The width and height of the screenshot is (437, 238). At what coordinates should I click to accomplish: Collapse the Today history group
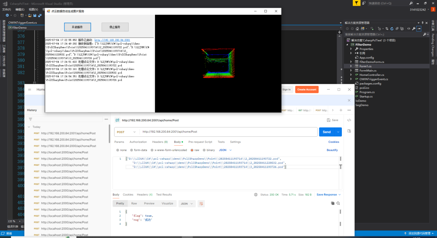click(x=29, y=127)
